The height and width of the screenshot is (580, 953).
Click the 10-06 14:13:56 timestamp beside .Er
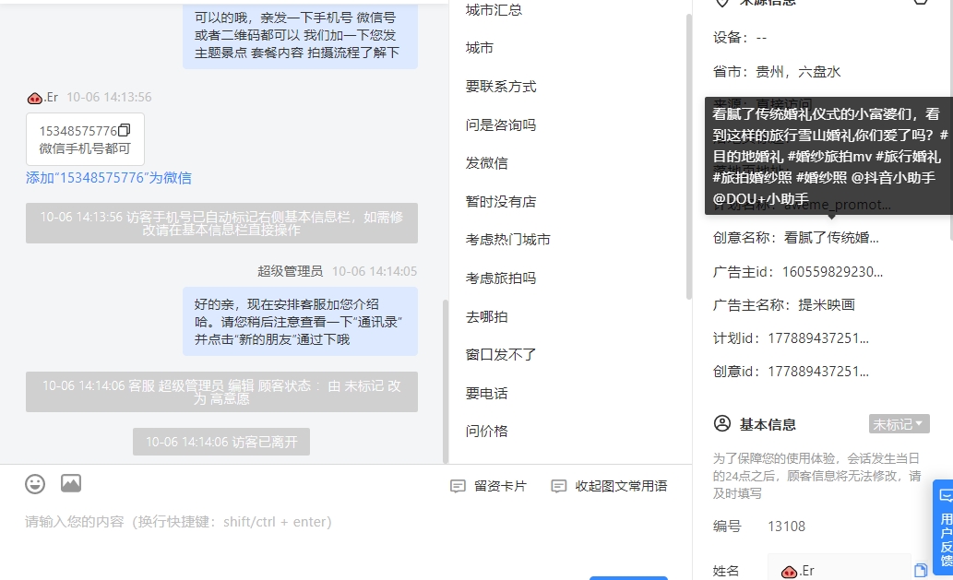109,97
